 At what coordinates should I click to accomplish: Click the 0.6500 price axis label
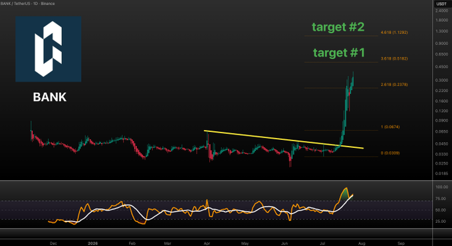441,54
